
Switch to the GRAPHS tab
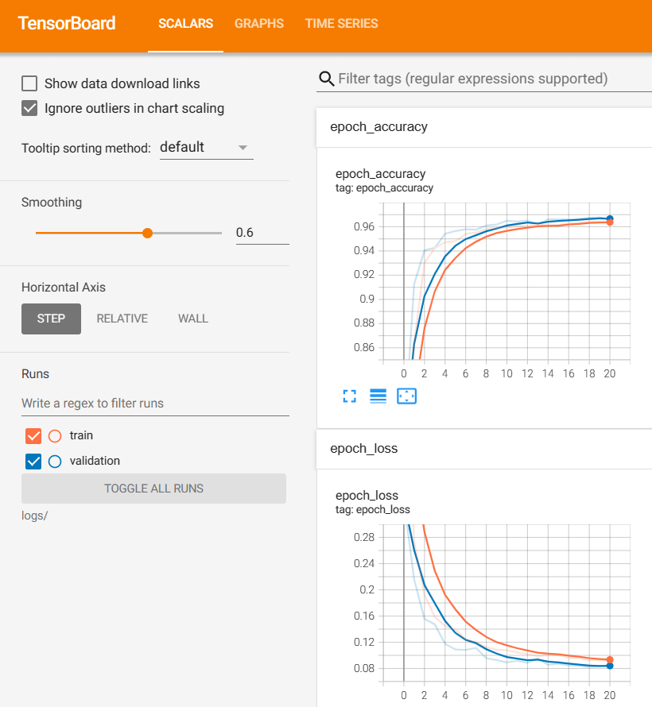[x=258, y=24]
